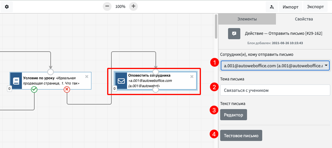
Task: Click the canvas vertical scrollbar
Action: click(x=216, y=26)
